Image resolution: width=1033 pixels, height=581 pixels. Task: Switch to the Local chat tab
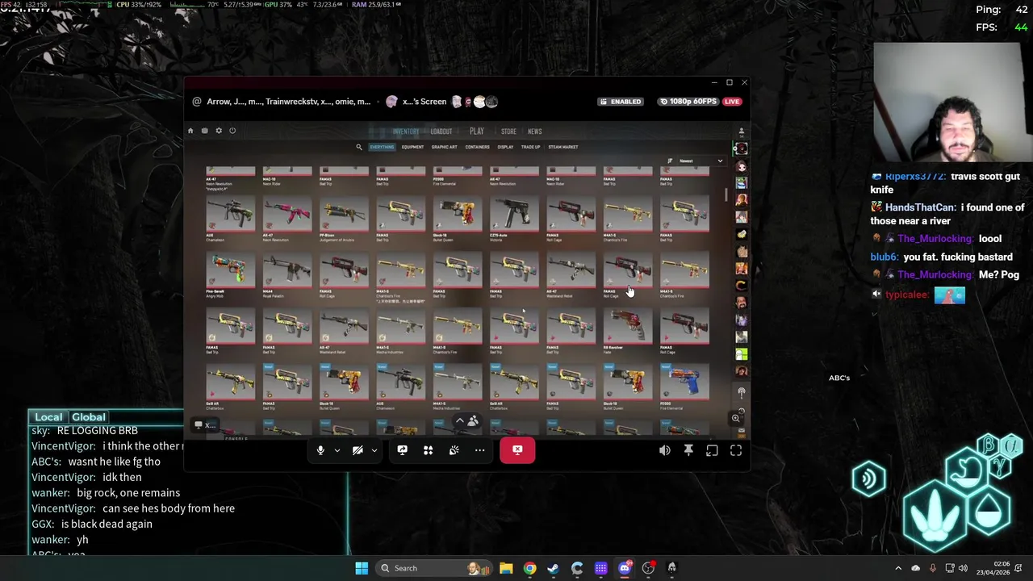[48, 417]
